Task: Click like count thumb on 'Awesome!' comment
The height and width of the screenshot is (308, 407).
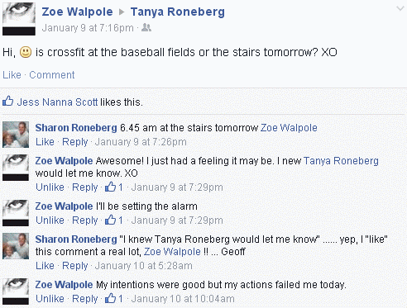Action: pyautogui.click(x=110, y=187)
